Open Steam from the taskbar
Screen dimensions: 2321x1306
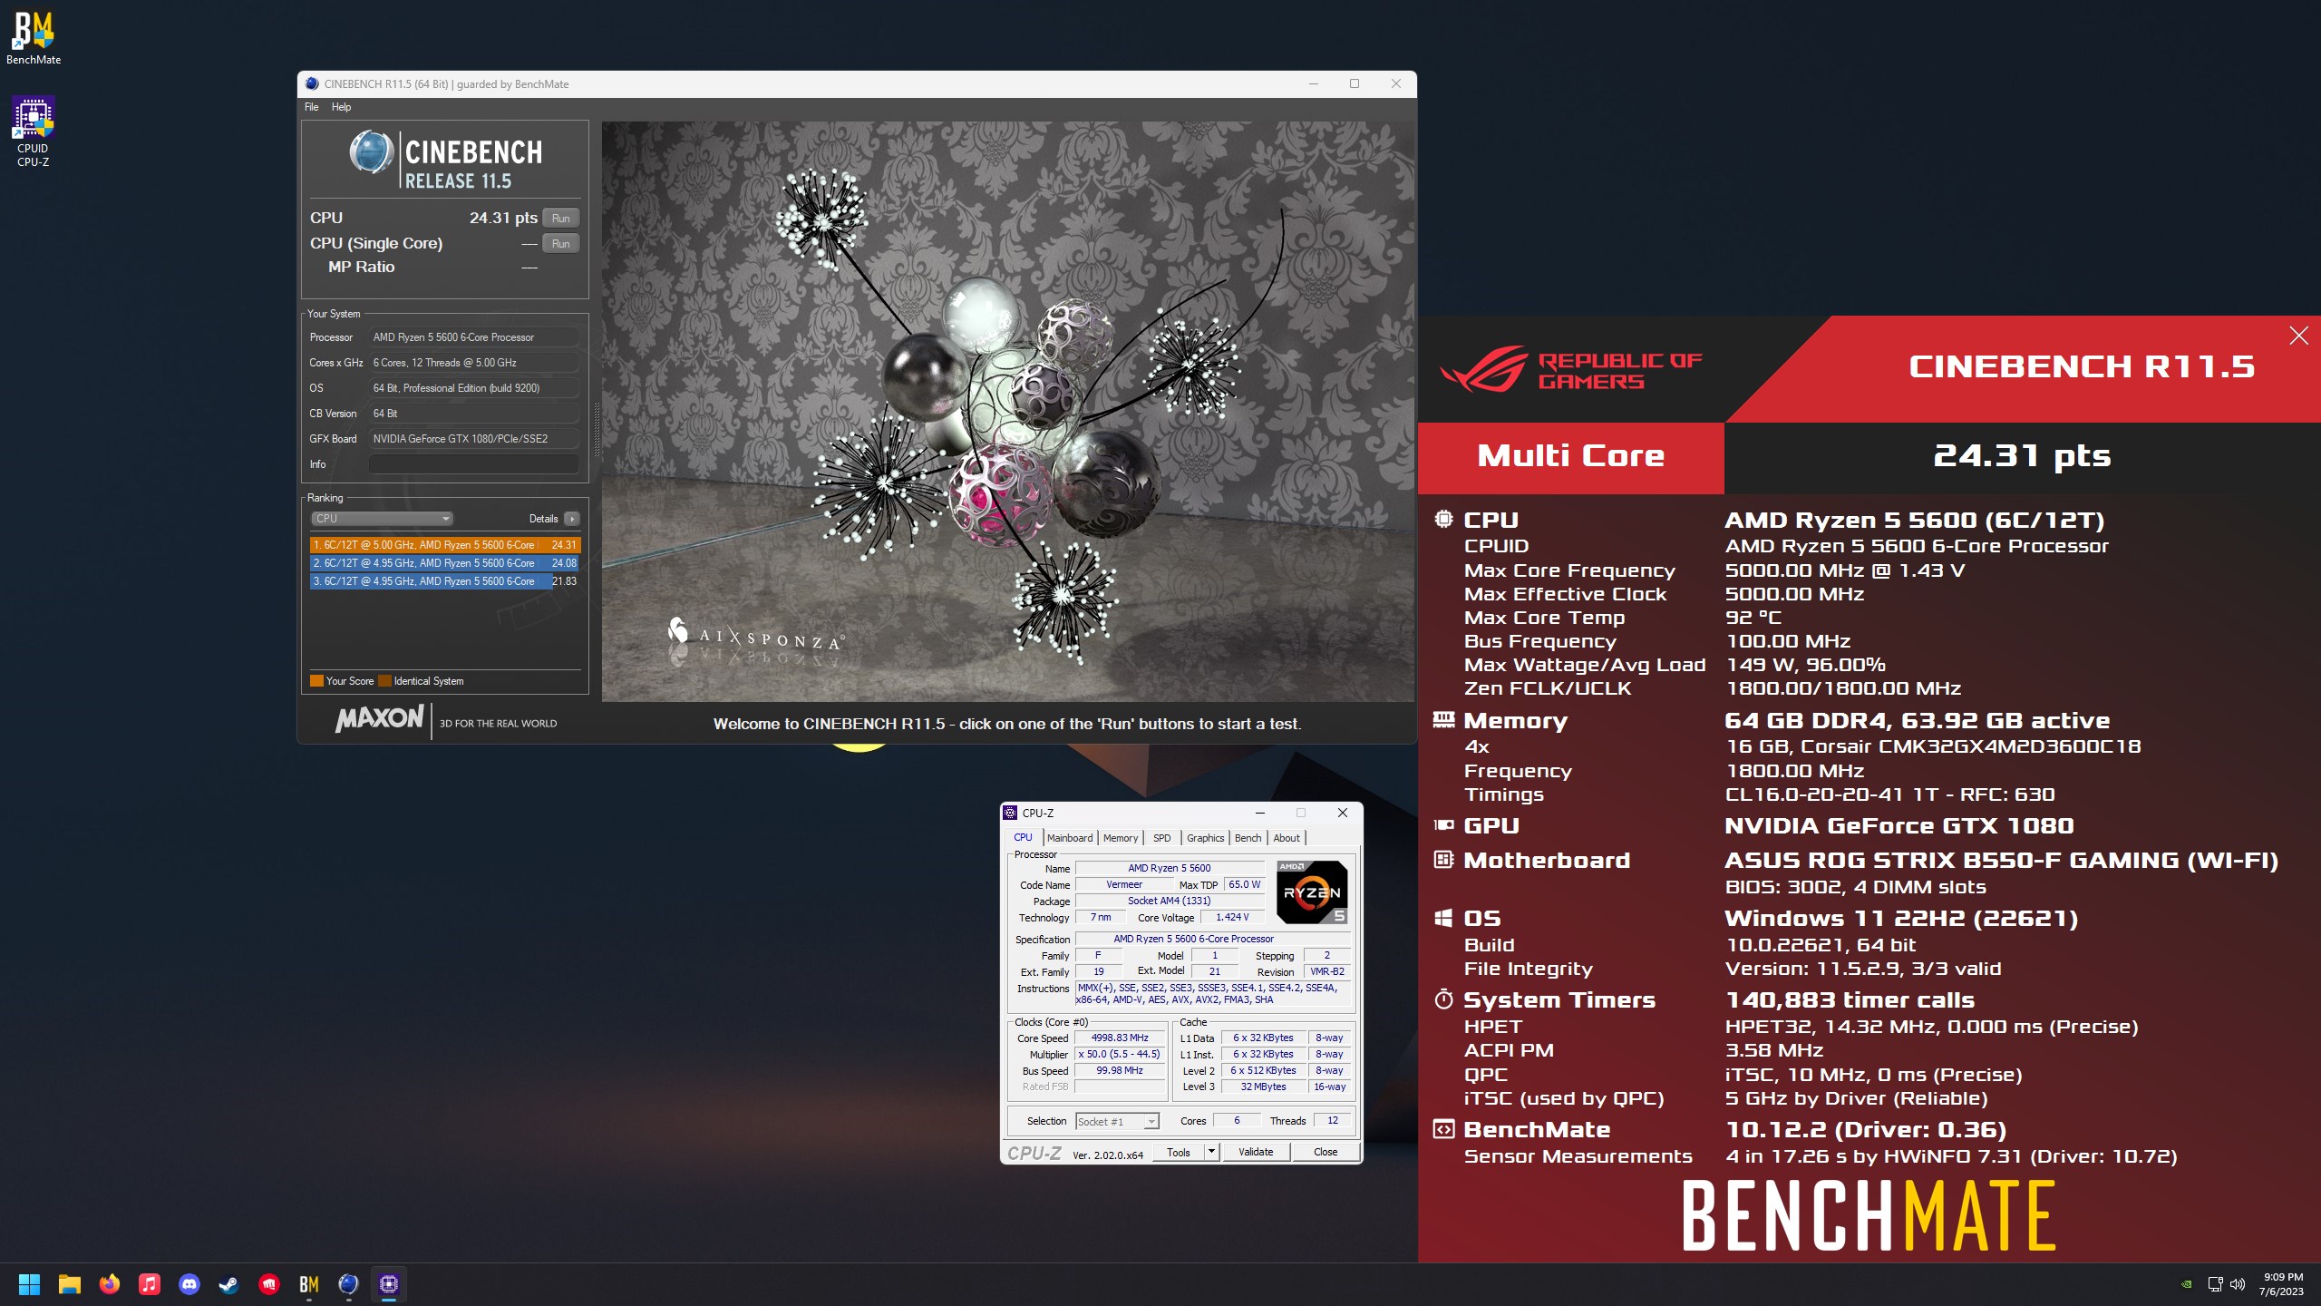[228, 1284]
